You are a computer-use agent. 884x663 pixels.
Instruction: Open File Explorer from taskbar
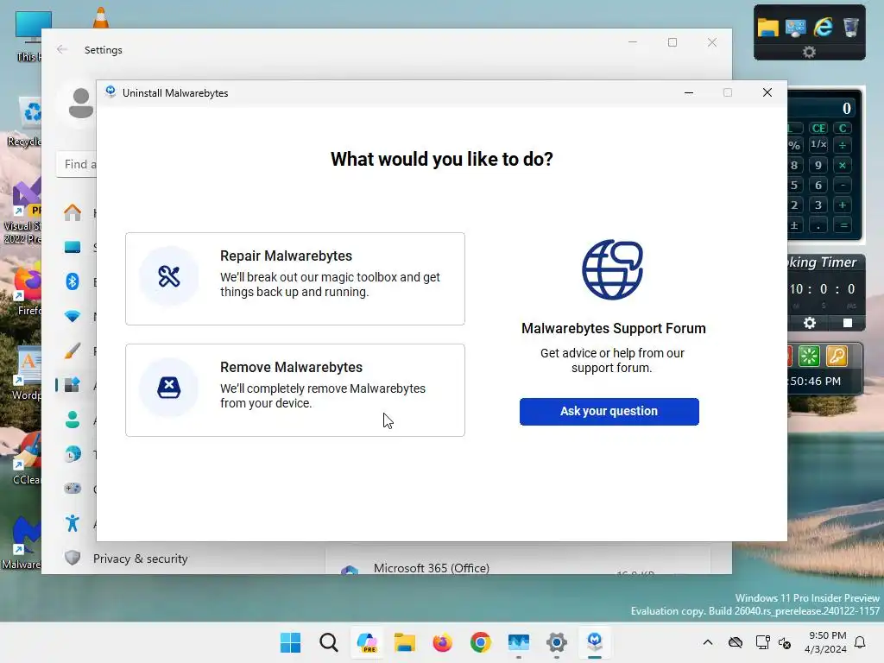[405, 642]
